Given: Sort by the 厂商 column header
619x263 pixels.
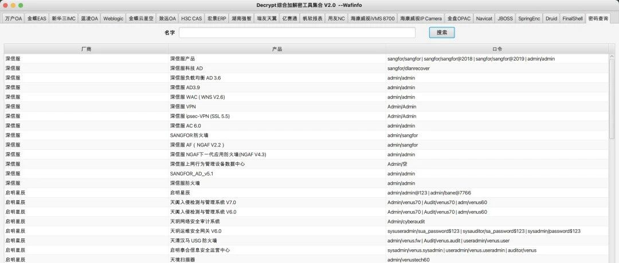Looking at the screenshot, I should [x=86, y=49].
